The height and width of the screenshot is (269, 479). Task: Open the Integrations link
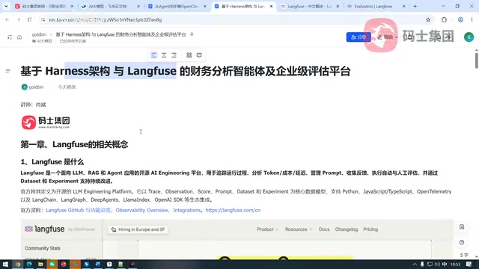pos(186,210)
